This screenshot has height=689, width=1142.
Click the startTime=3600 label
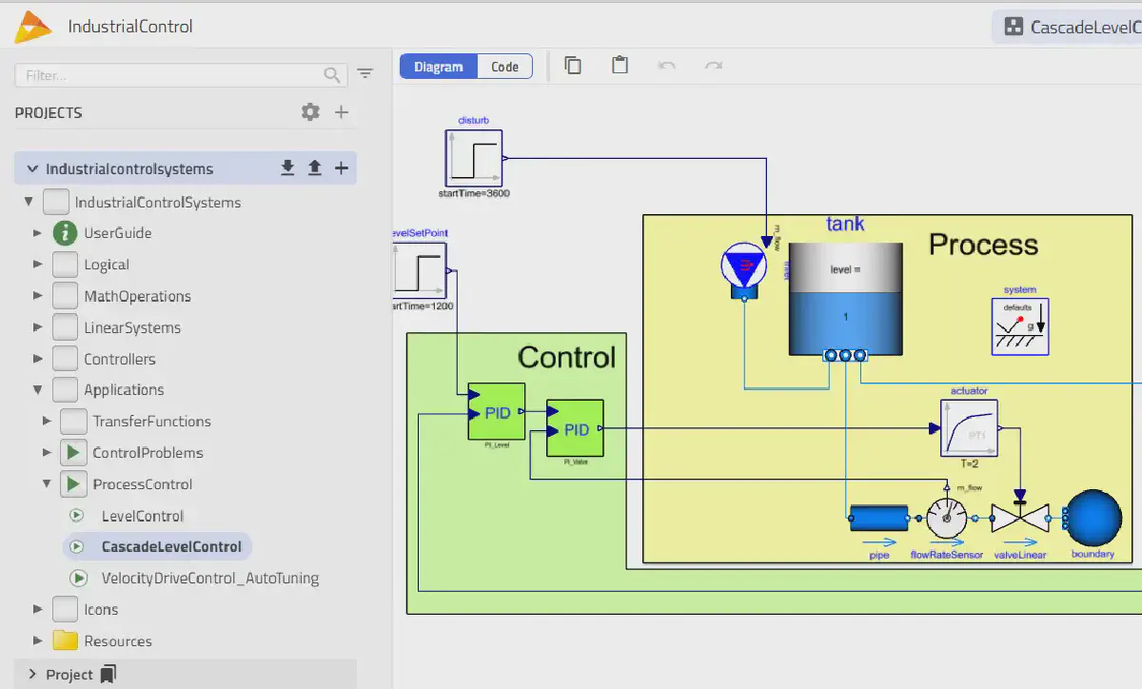[473, 193]
